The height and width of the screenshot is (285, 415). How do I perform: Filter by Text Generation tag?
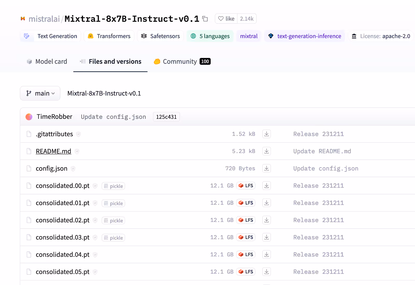[51, 36]
